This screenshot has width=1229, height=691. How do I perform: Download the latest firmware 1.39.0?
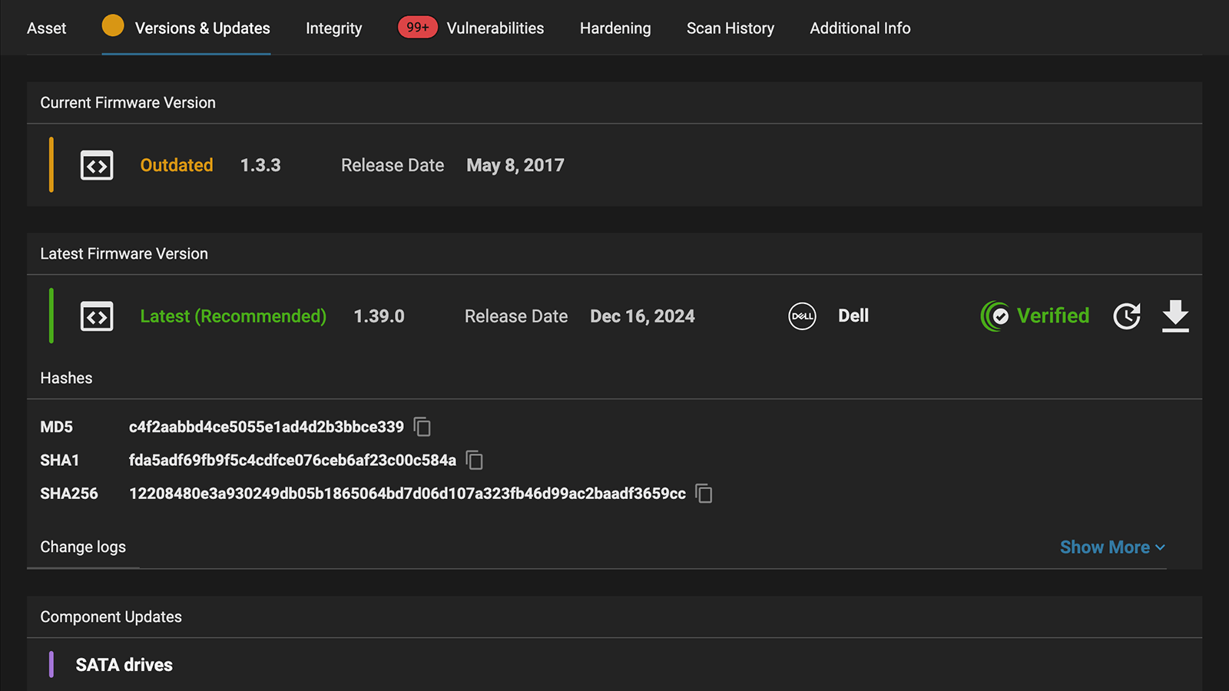pyautogui.click(x=1175, y=316)
